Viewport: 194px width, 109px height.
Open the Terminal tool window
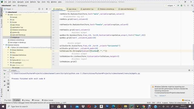[36, 100]
